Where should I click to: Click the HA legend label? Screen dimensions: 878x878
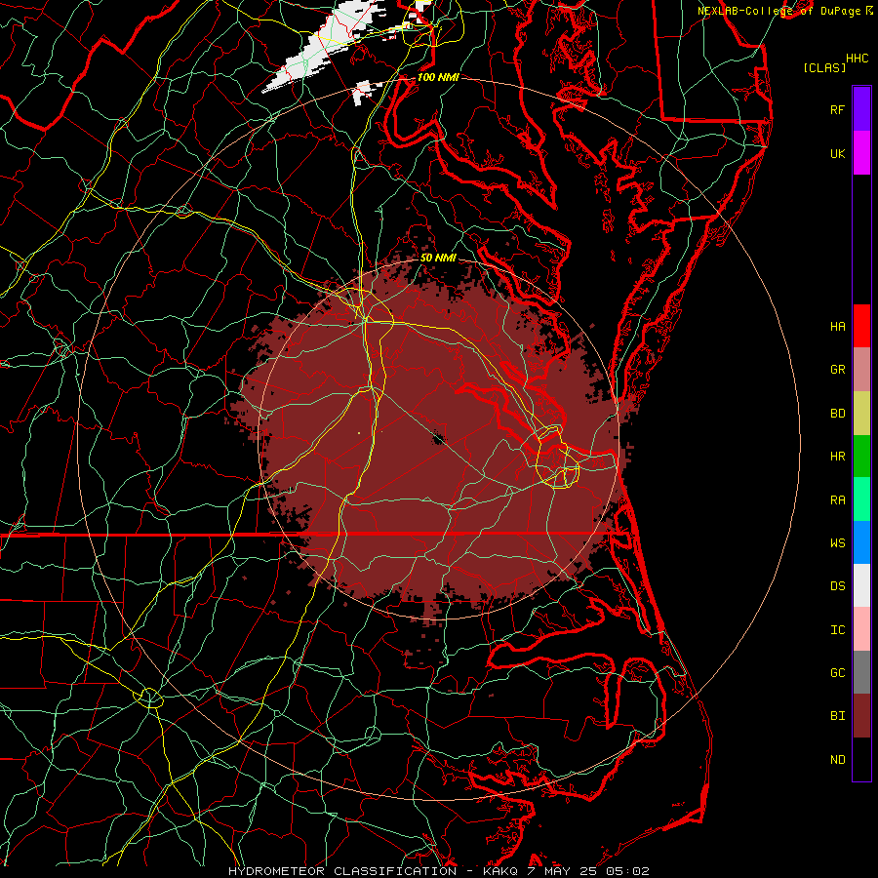click(837, 327)
